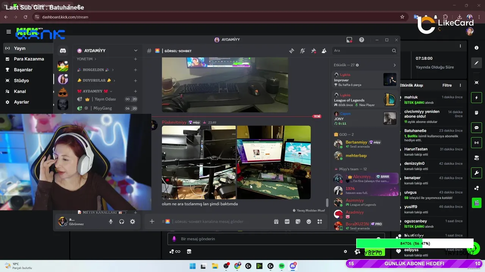Expand the AYDAMİYY server dropdown menu
Viewport: 485px width, 272px height.
point(136,51)
